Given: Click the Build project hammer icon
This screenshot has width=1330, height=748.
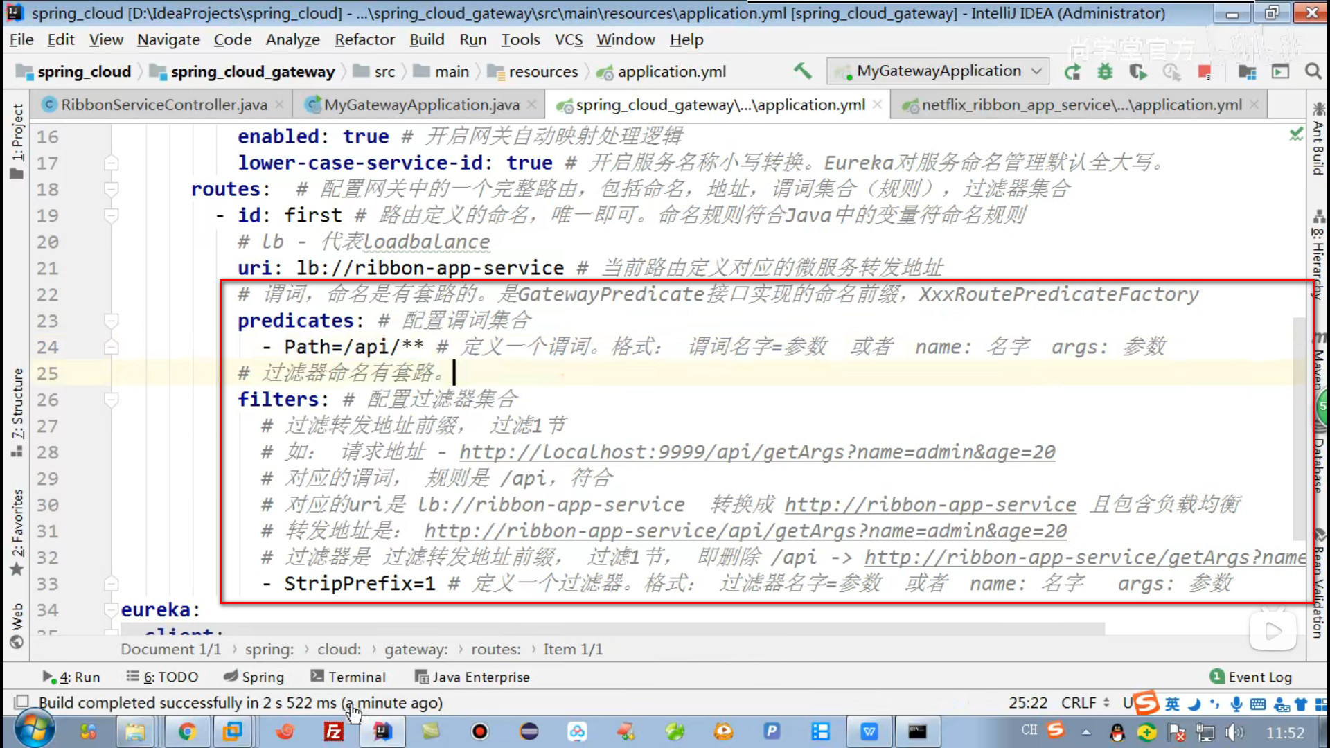Looking at the screenshot, I should (802, 71).
